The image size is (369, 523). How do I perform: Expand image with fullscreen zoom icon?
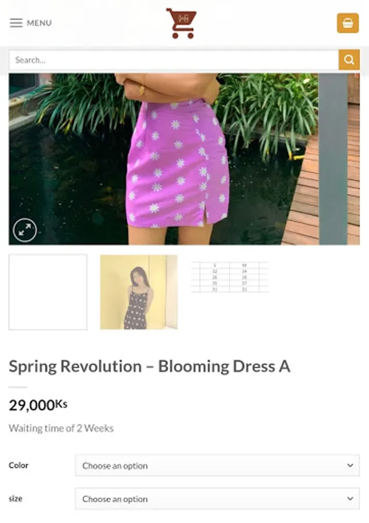pos(25,230)
